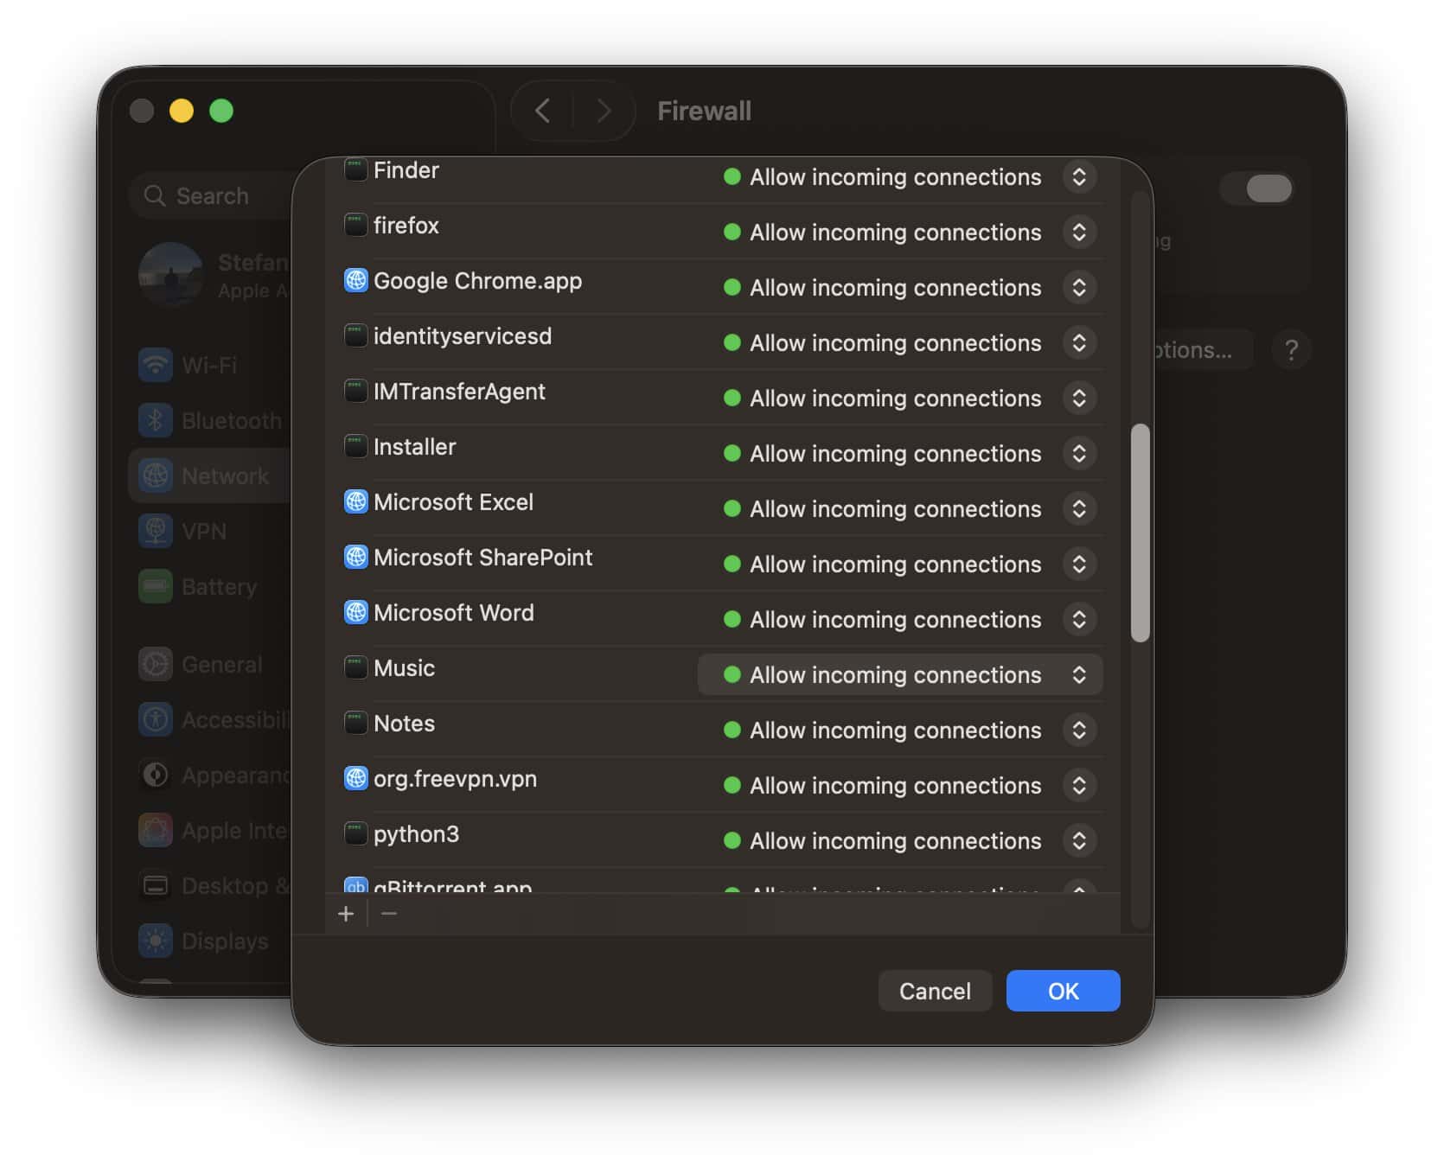
Task: Click the General gear icon in sidebar
Action: pyautogui.click(x=156, y=664)
